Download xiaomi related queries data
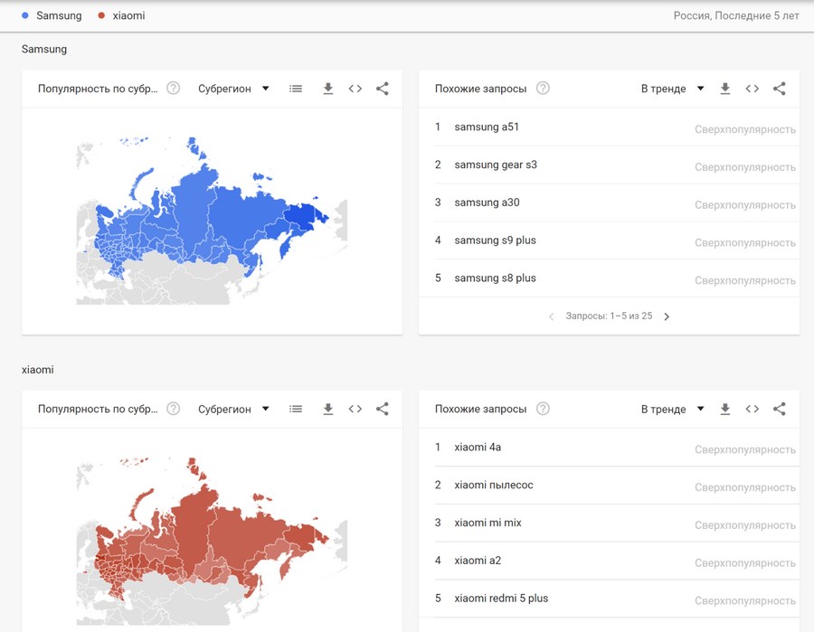The image size is (814, 632). tap(725, 409)
